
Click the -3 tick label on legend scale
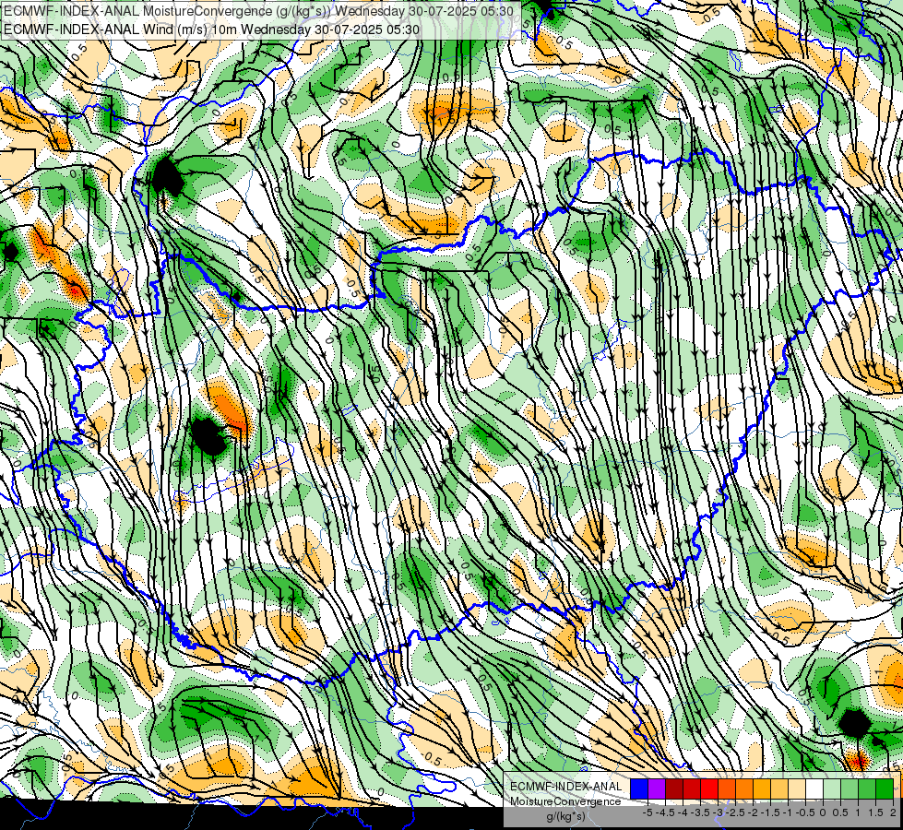[719, 812]
